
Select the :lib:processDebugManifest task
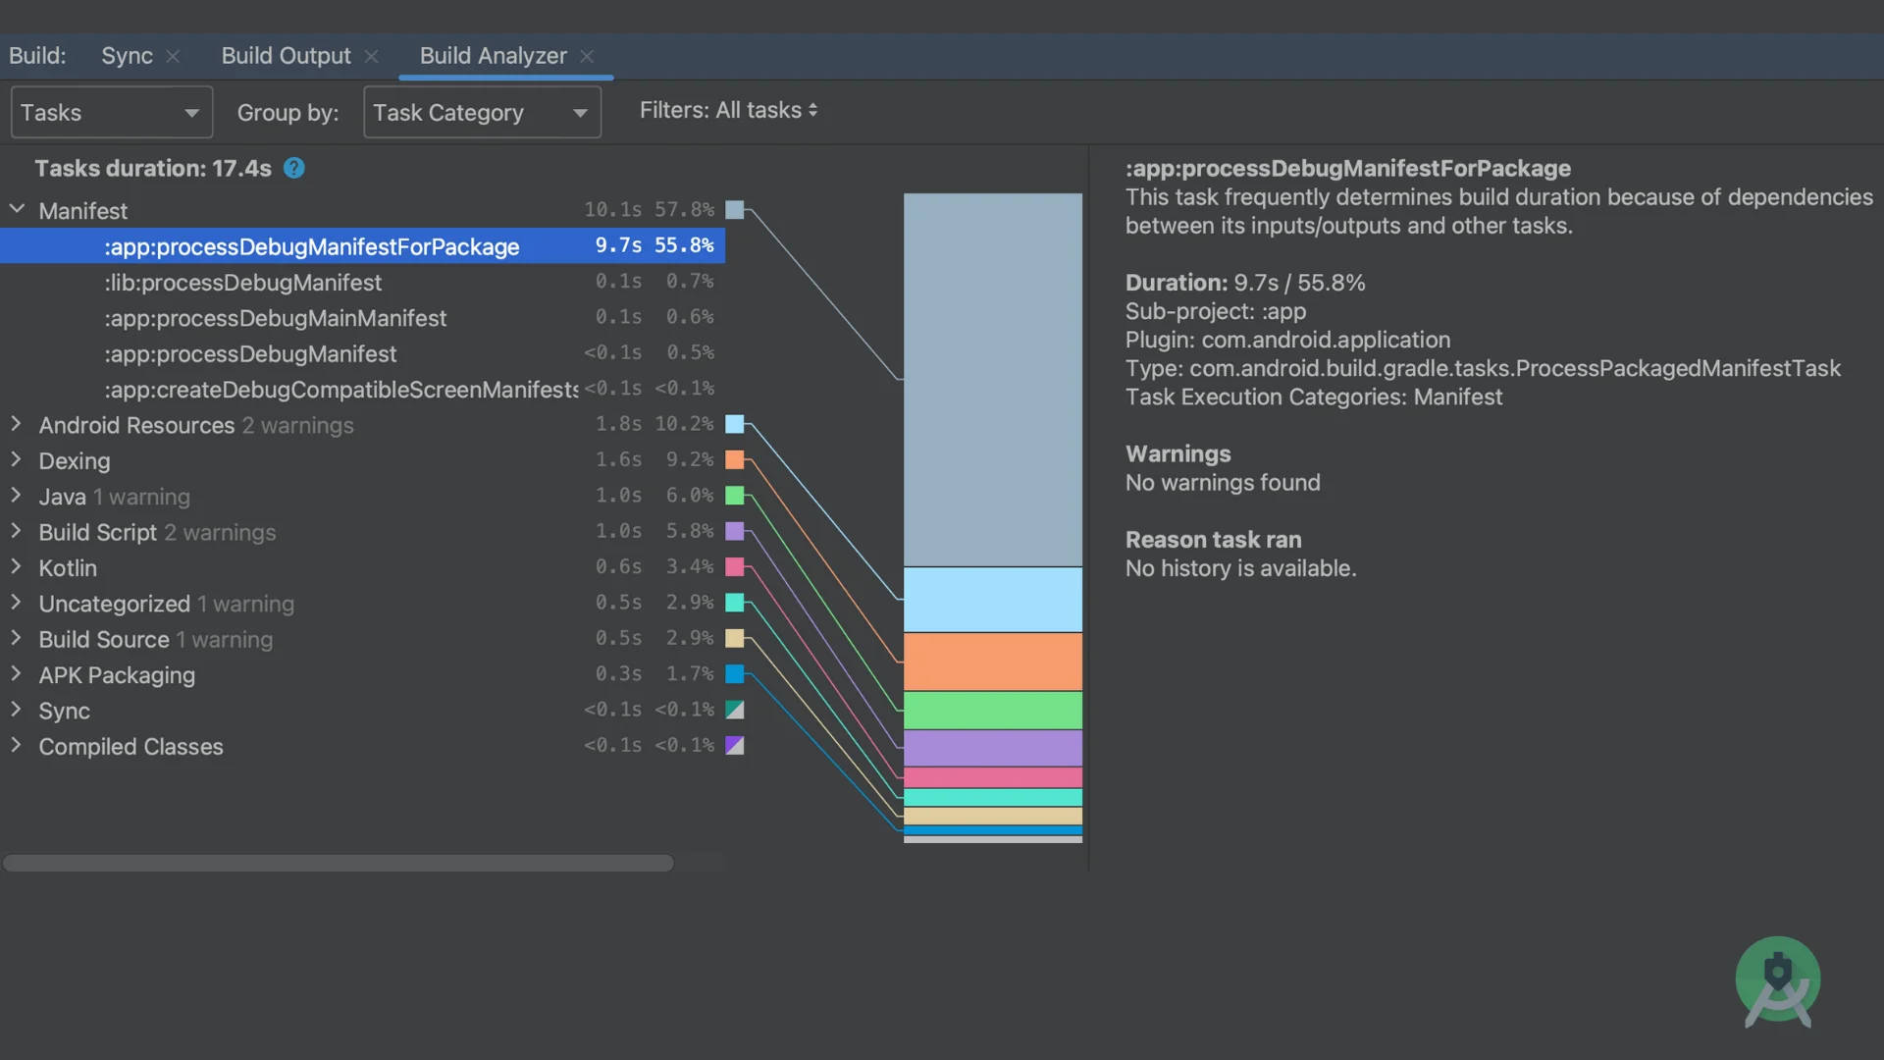tap(362, 283)
